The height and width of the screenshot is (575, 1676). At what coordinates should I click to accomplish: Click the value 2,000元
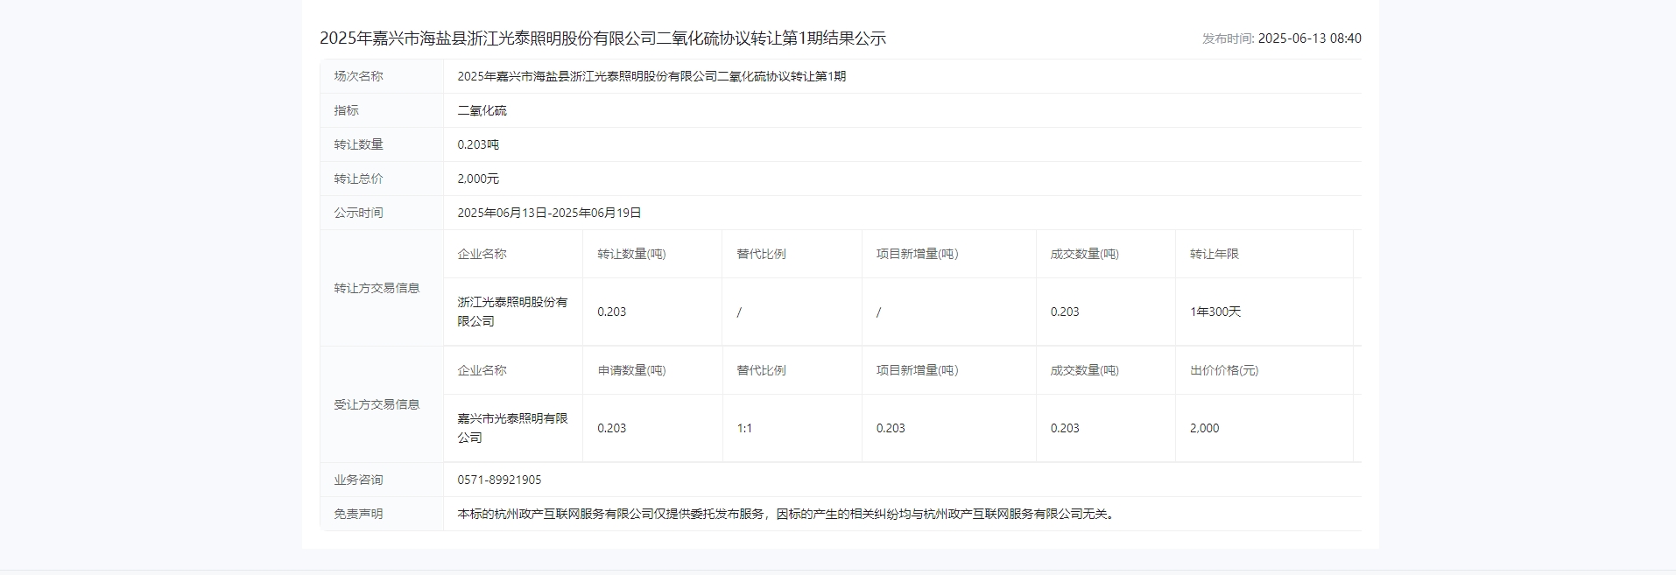[478, 179]
